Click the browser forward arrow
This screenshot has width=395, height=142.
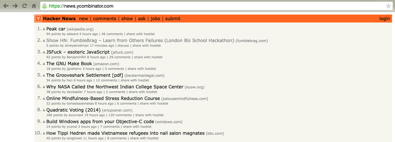pos(16,6)
